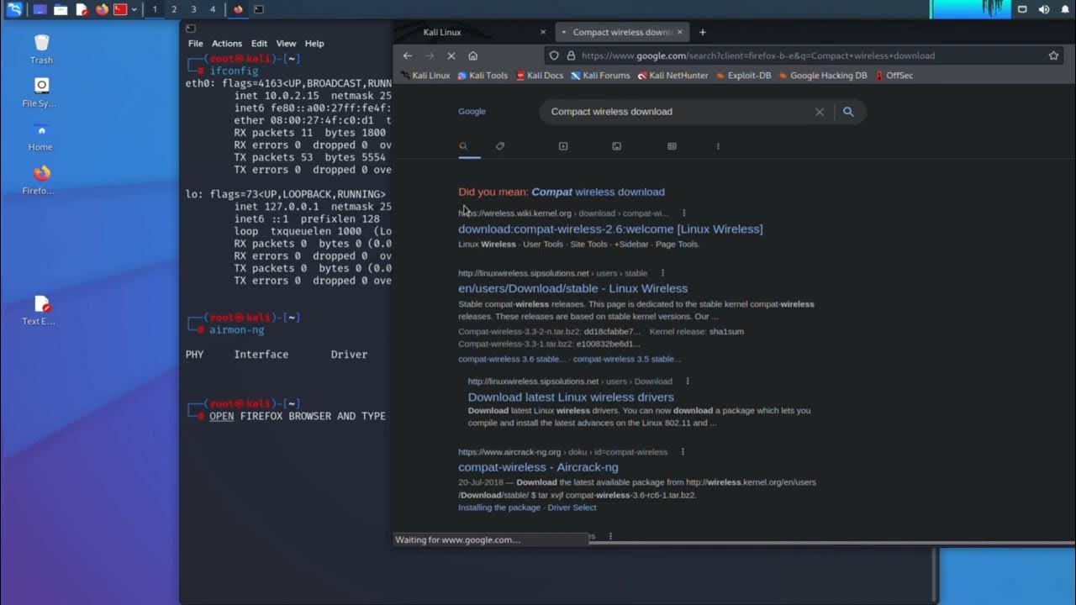This screenshot has height=605, width=1076.
Task: Open the Kali Tools bookmark
Action: [483, 76]
